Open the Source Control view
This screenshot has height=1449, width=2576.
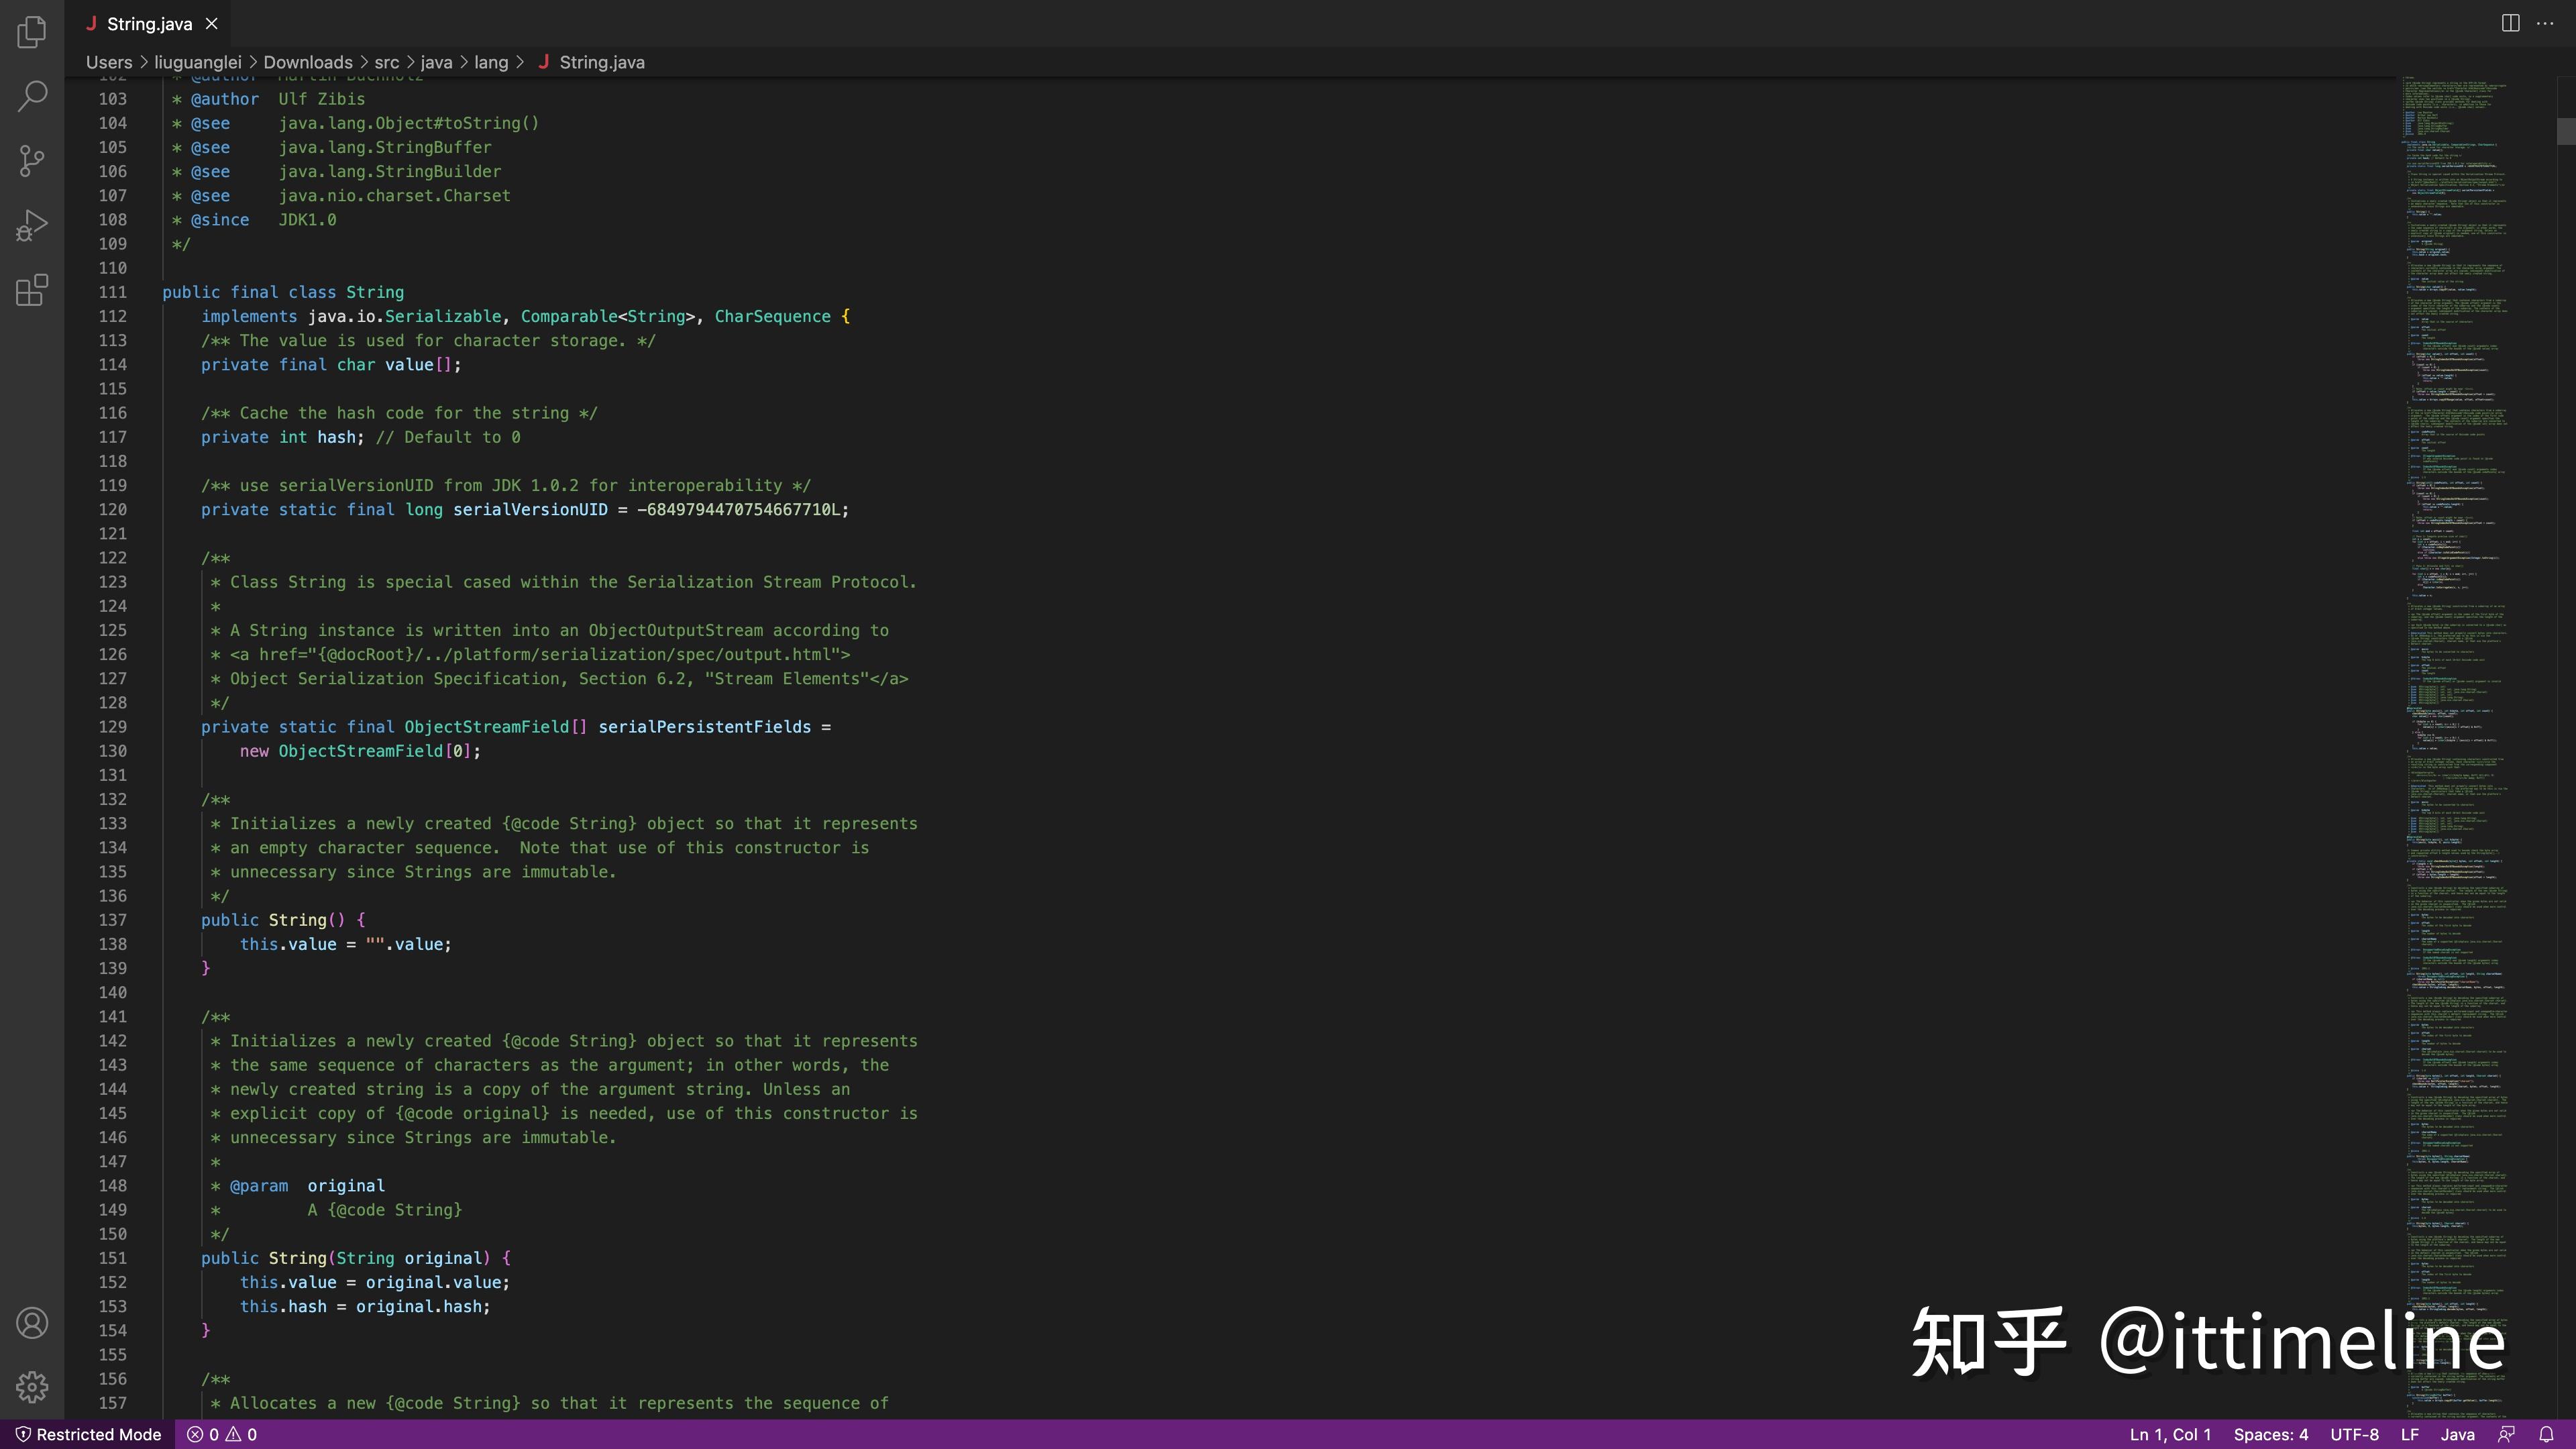tap(32, 160)
